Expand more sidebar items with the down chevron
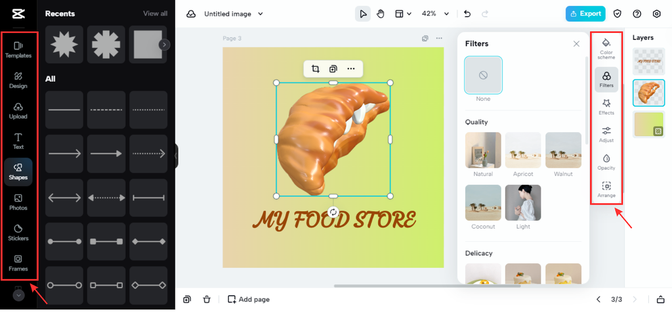 tap(18, 295)
